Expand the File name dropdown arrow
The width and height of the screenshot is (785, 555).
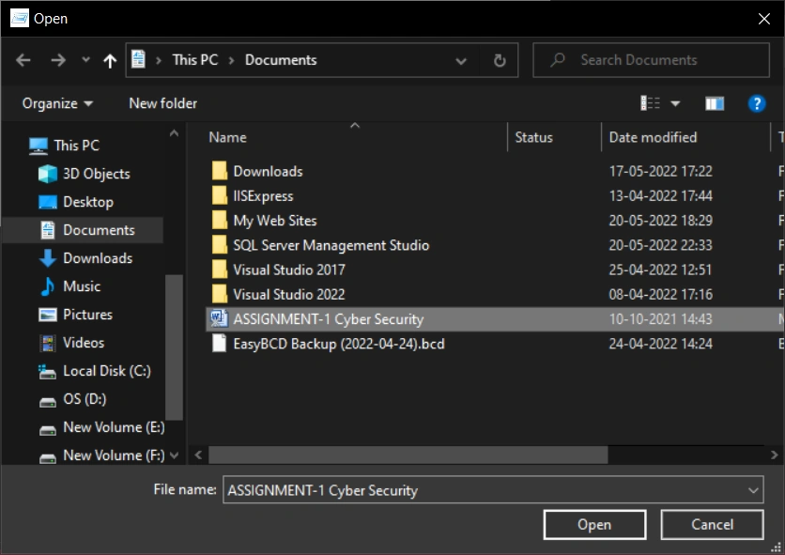(x=753, y=490)
